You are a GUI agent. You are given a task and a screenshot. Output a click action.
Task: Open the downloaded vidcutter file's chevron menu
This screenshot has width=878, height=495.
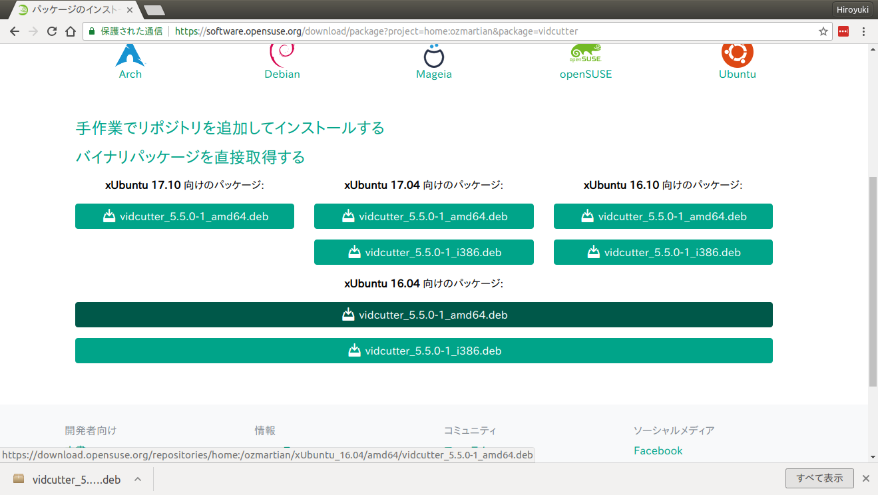pyautogui.click(x=138, y=478)
